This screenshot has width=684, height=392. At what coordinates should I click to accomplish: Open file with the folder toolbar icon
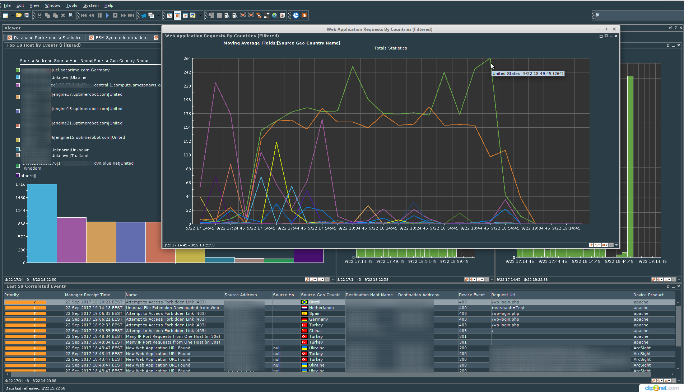click(x=19, y=15)
